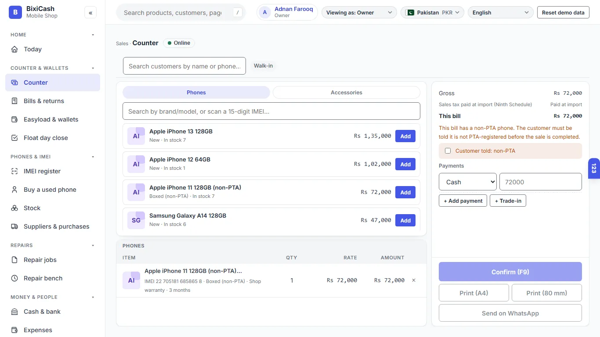Click the Repair bench clock icon
Viewport: 600px width, 337px height.
(x=14, y=278)
